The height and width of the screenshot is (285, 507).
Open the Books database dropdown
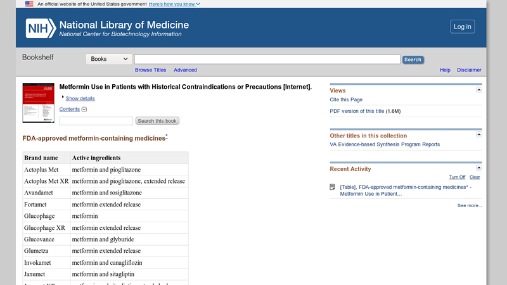pos(109,59)
